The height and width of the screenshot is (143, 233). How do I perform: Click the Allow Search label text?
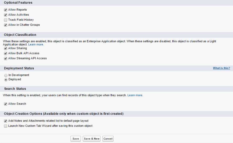17,104
